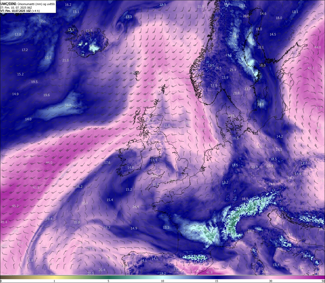
Task: Select the 21.9 value label
Action: pyautogui.click(x=201, y=6)
